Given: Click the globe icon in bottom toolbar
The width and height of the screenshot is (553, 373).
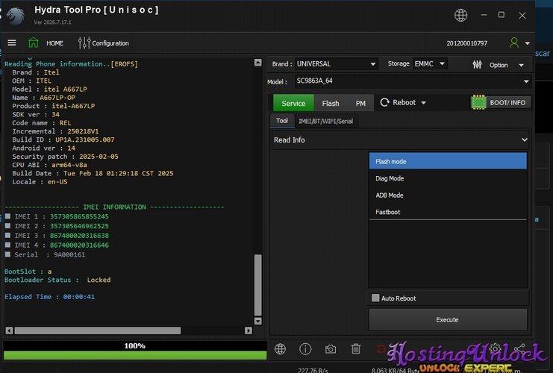Looking at the screenshot, I should [281, 349].
